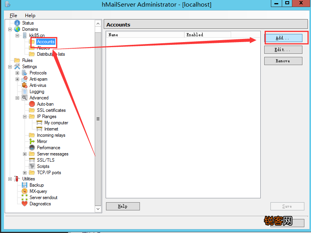Click the Scripts icon
Image resolution: width=311 pixels, height=233 pixels.
(x=32, y=166)
